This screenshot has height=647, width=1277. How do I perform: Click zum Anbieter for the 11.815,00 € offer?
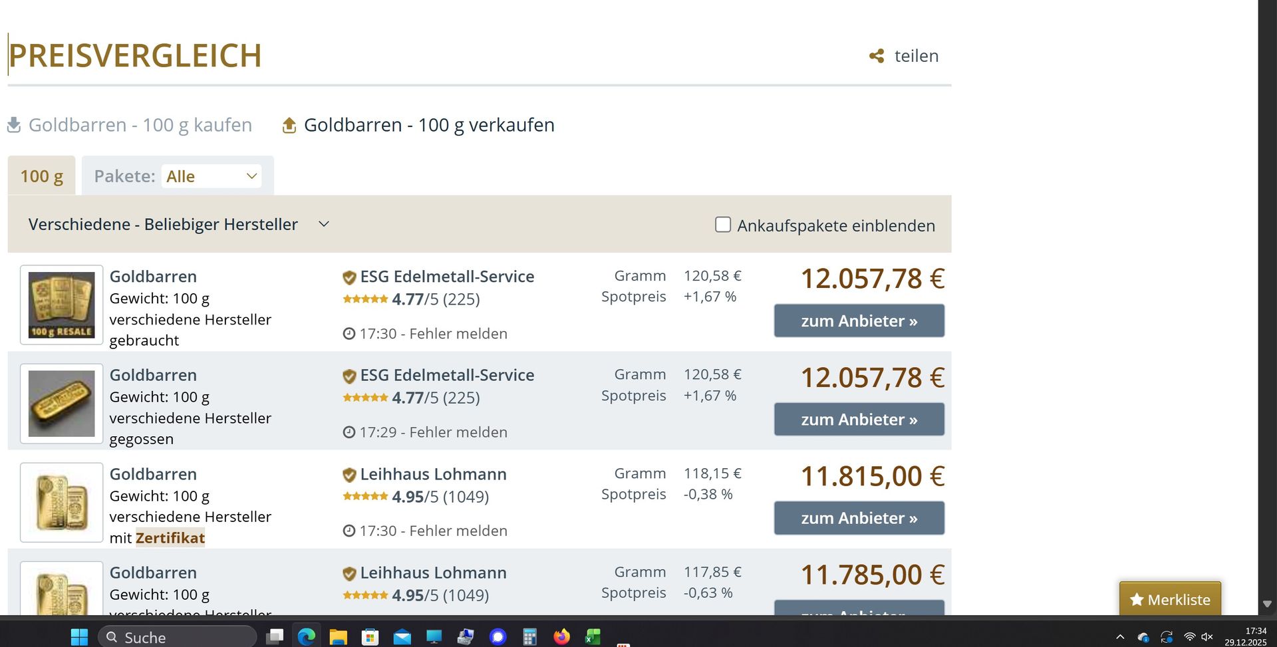pos(859,518)
